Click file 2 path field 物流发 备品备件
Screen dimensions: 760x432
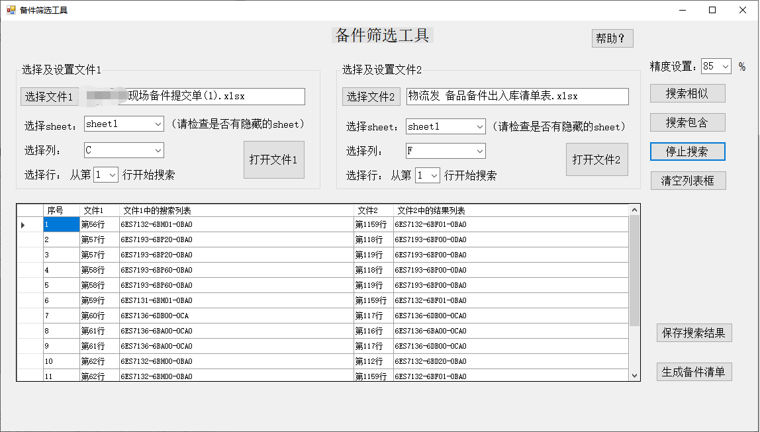[x=518, y=97]
